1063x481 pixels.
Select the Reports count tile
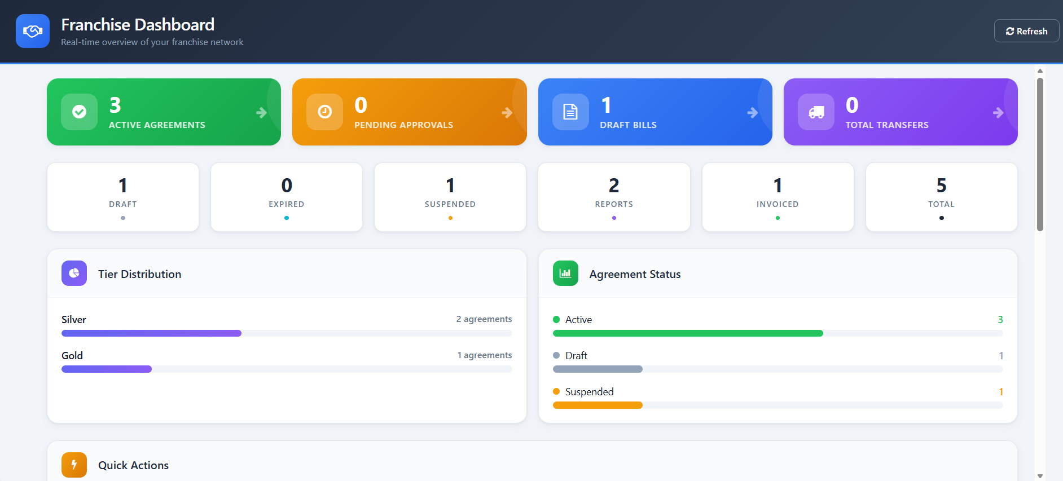click(x=614, y=197)
